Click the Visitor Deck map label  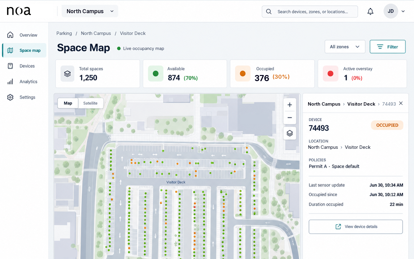pyautogui.click(x=176, y=182)
